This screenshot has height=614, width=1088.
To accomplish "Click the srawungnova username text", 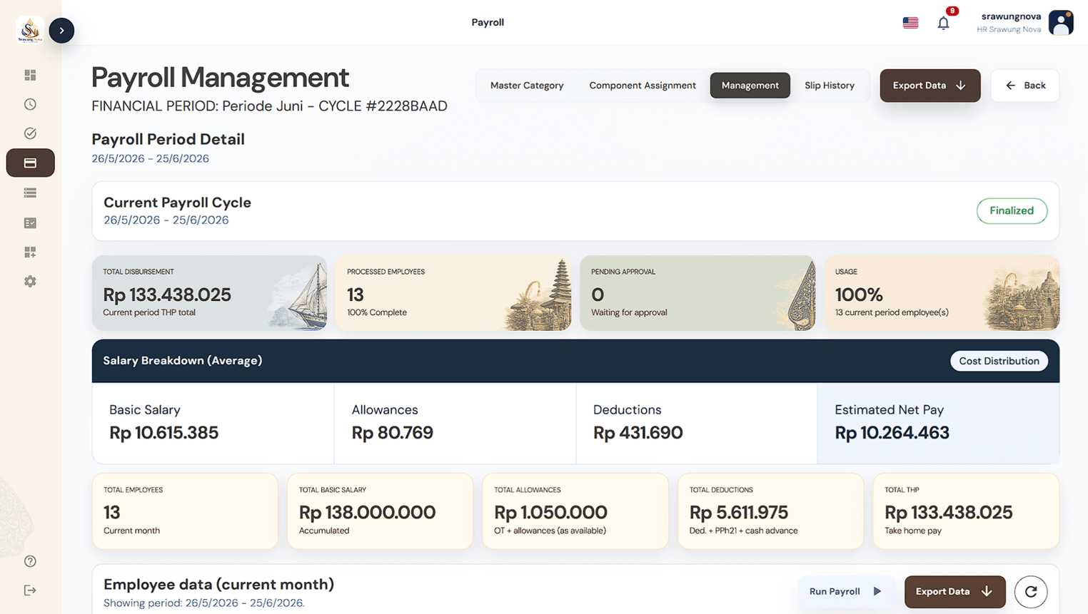I will [x=1011, y=16].
